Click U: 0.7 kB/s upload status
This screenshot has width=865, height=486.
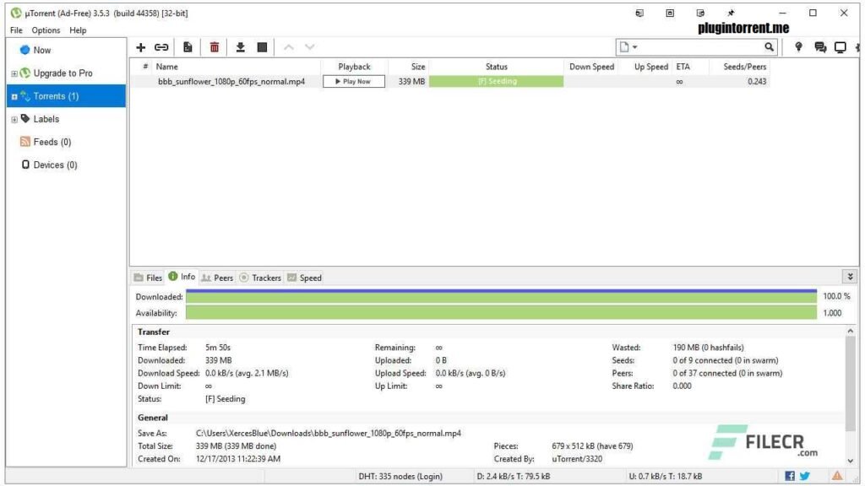click(x=666, y=476)
